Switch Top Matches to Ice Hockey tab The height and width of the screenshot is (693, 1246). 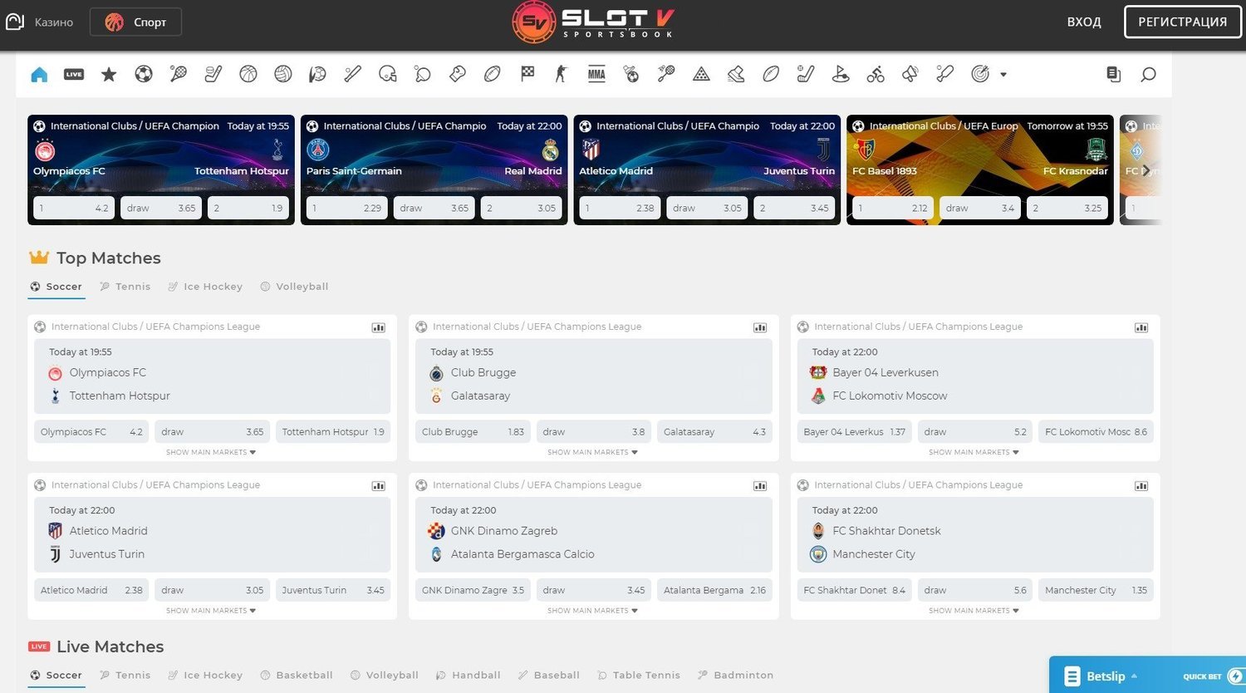coord(205,287)
